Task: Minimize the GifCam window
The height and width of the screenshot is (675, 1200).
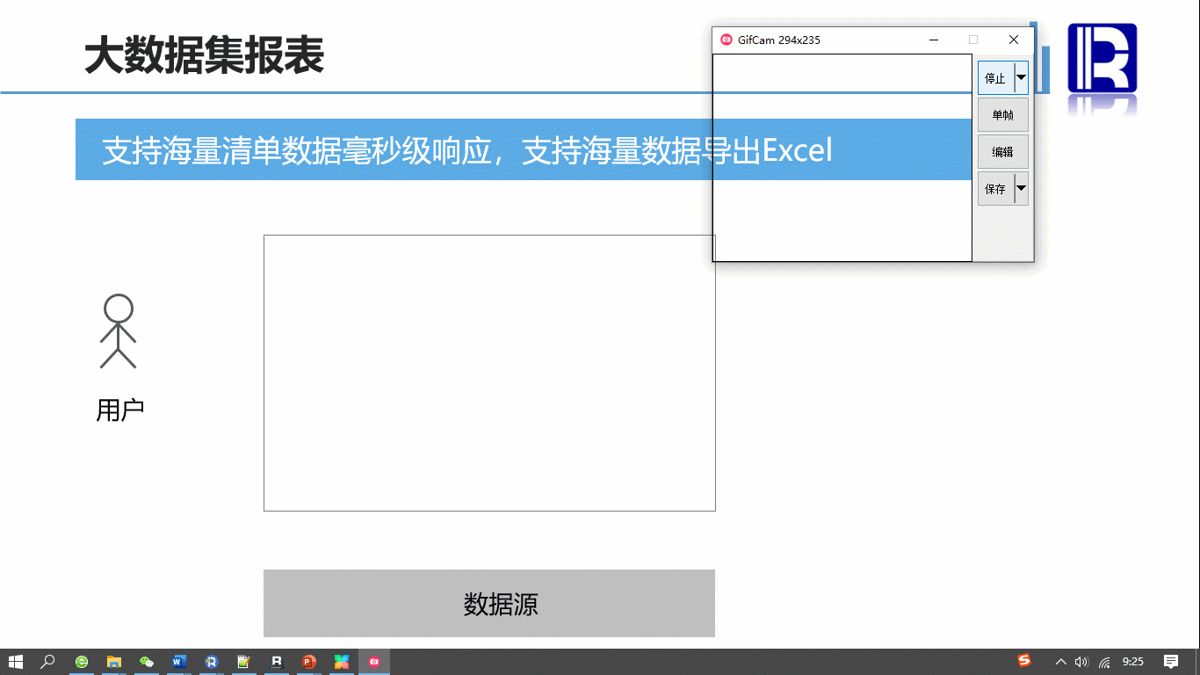Action: [933, 40]
